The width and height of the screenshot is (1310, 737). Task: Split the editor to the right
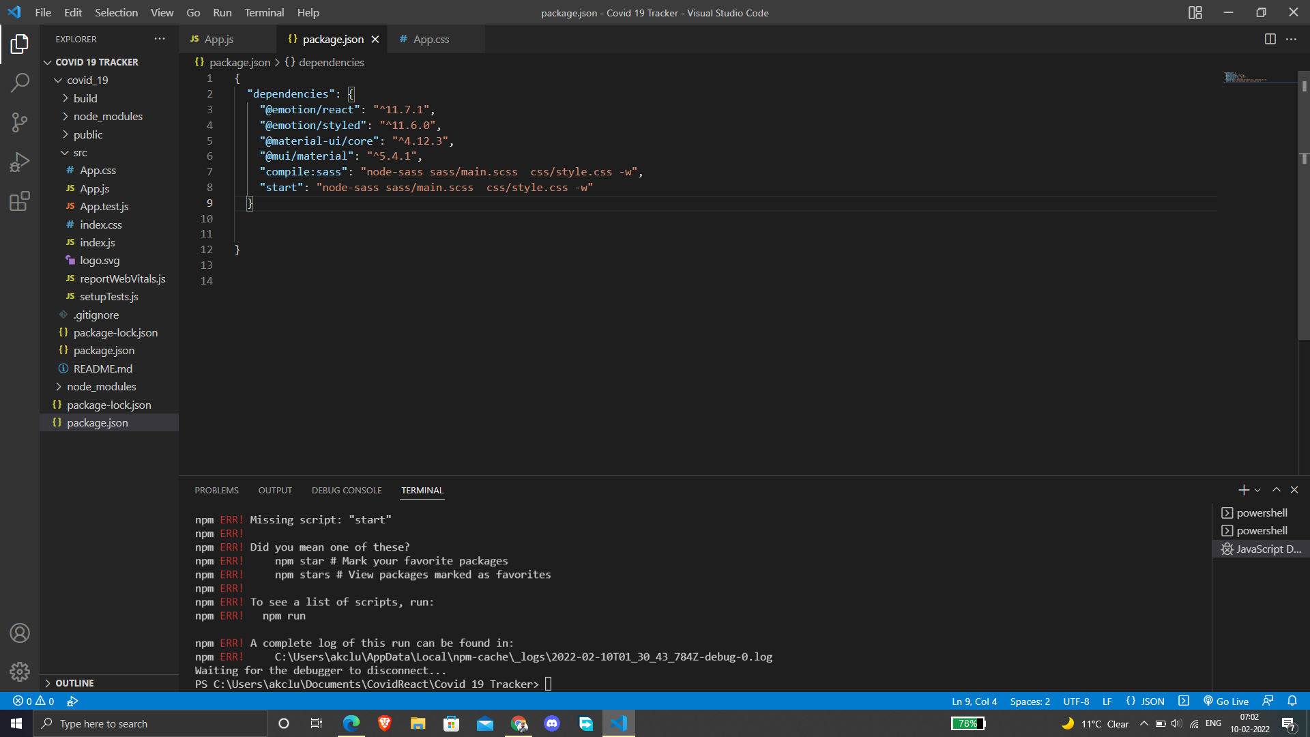tap(1270, 39)
